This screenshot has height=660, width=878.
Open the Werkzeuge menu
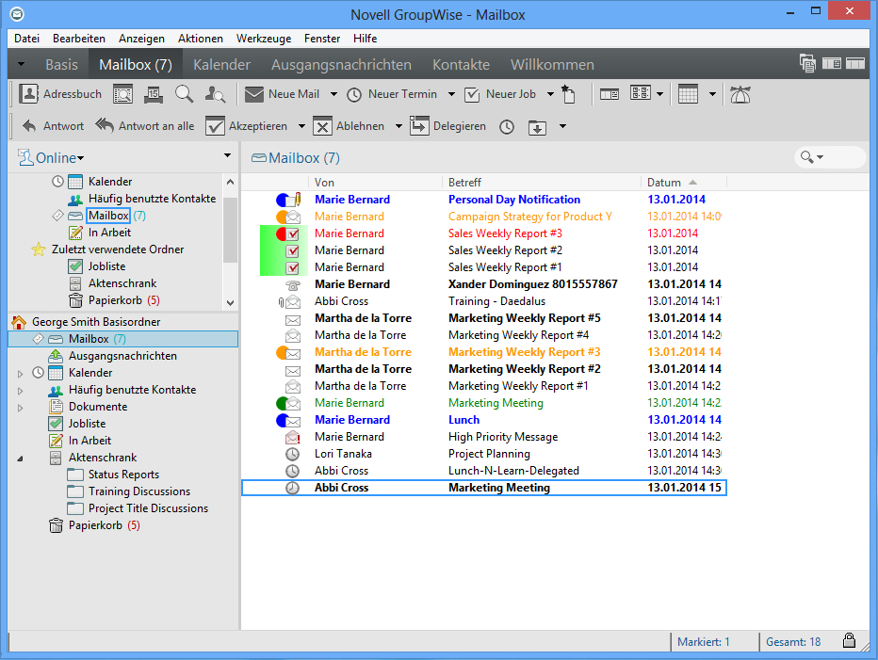pyautogui.click(x=264, y=39)
